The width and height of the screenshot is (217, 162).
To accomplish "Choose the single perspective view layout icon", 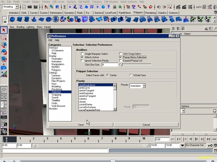I will pyautogui.click(x=4, y=89).
